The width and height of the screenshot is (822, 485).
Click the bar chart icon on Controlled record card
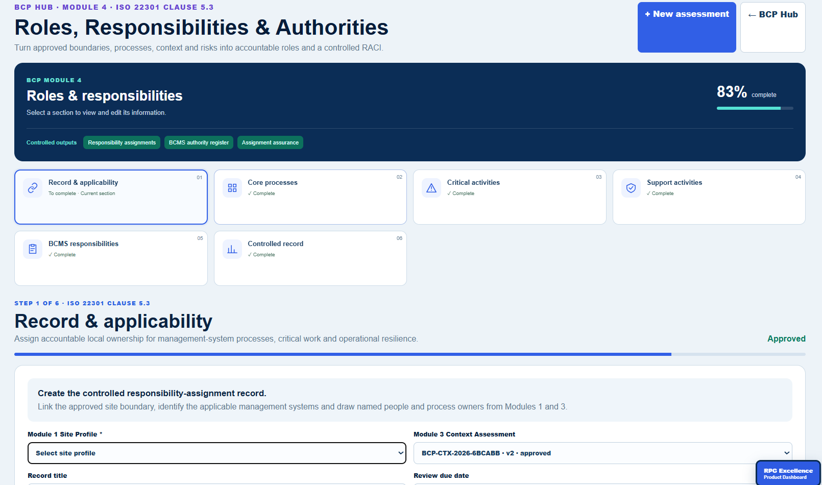point(232,249)
